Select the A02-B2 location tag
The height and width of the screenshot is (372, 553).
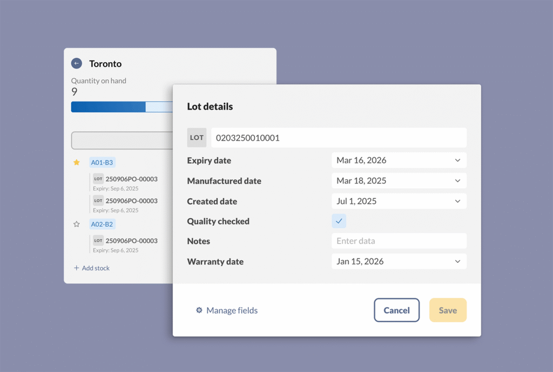pos(102,224)
